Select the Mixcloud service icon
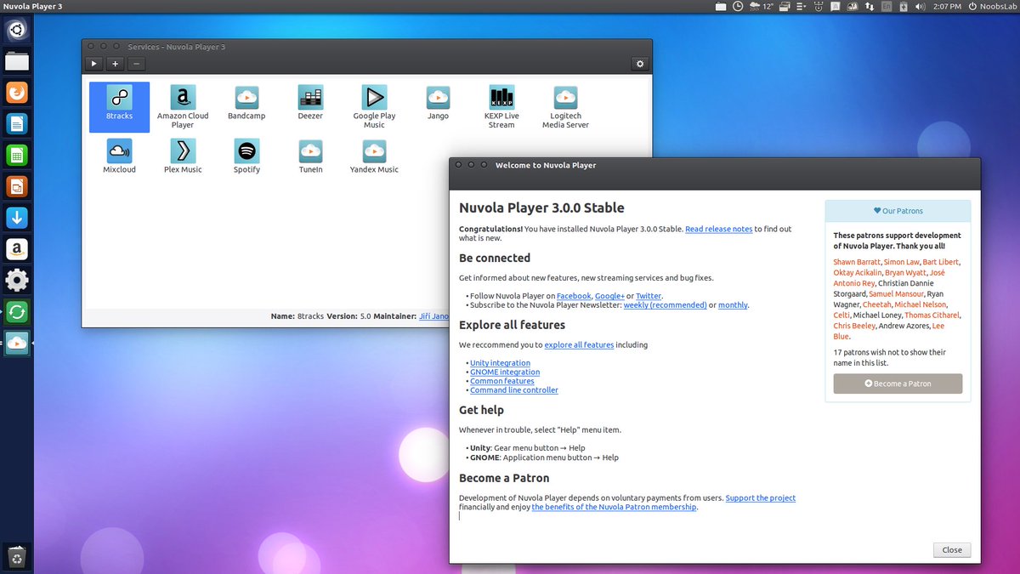Image resolution: width=1020 pixels, height=574 pixels. pyautogui.click(x=119, y=156)
